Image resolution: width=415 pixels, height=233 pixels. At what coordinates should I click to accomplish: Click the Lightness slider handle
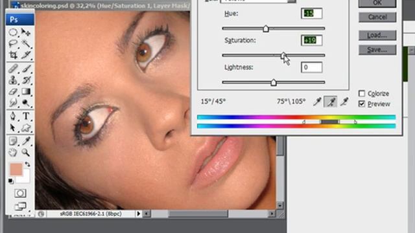tap(274, 83)
